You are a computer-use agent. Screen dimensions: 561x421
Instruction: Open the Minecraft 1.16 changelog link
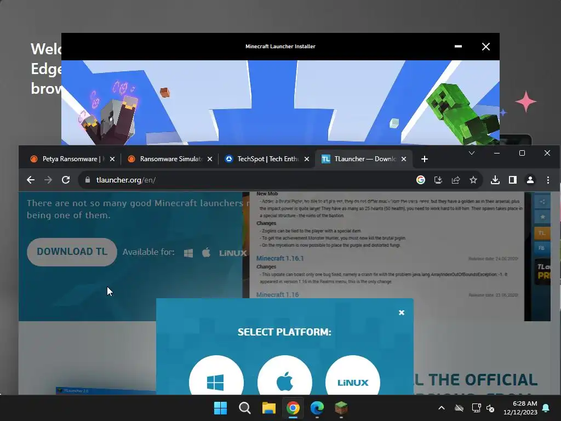[x=278, y=294]
